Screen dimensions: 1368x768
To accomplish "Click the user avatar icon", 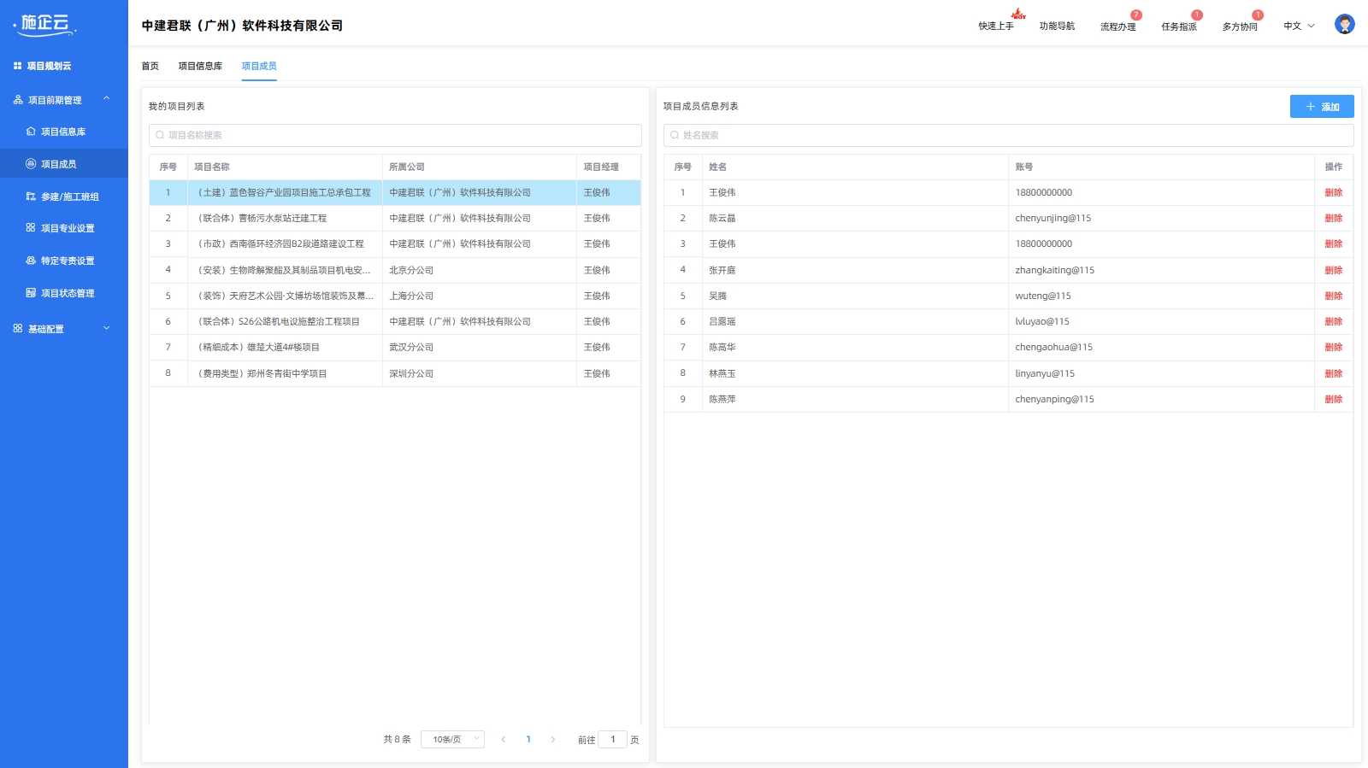I will coord(1345,25).
